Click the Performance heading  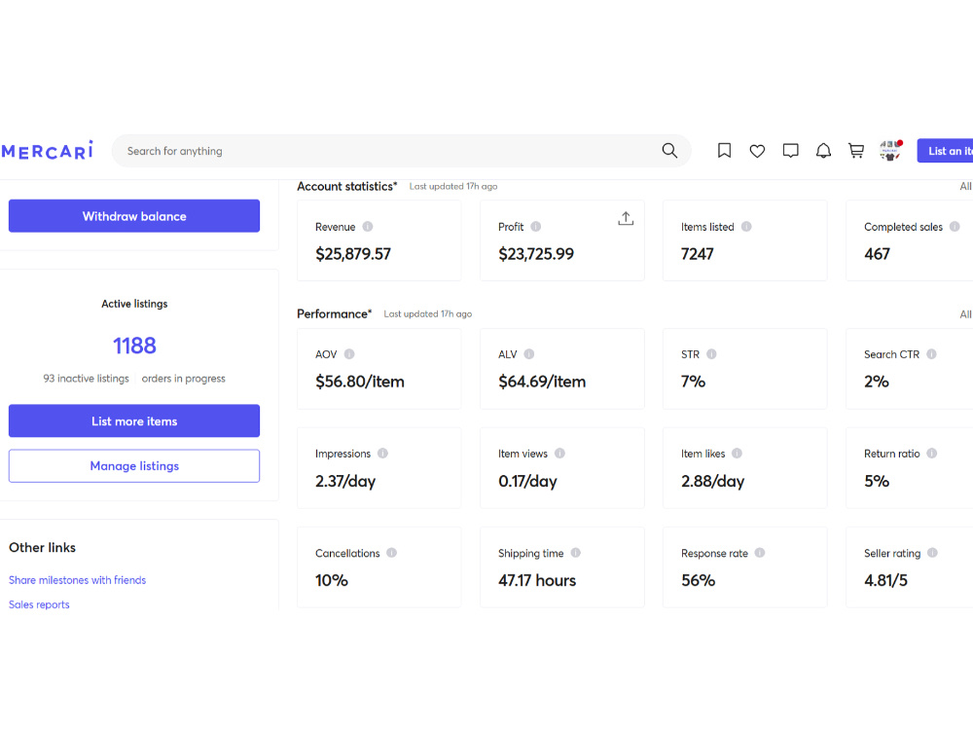[x=334, y=314]
